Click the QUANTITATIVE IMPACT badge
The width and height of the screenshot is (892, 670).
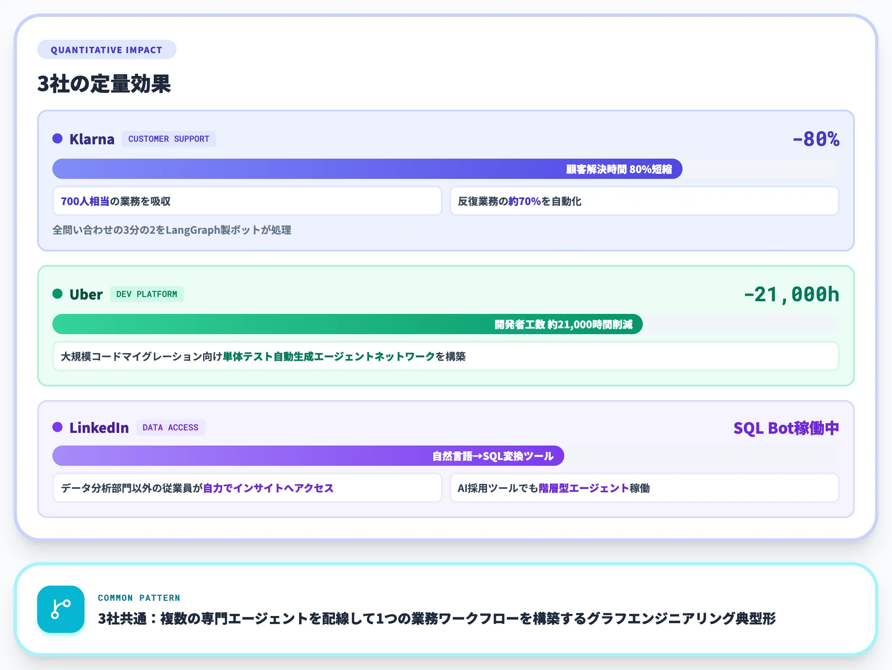tap(106, 50)
